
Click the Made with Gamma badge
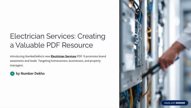pos(175,103)
